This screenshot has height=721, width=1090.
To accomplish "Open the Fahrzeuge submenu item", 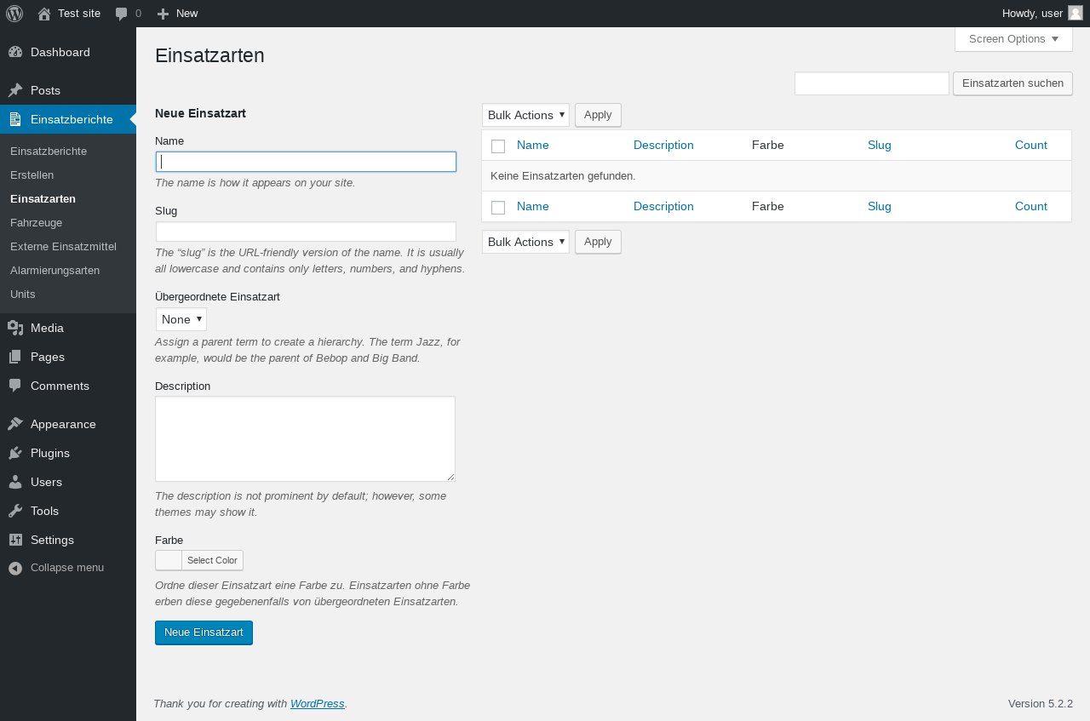I will pos(36,222).
